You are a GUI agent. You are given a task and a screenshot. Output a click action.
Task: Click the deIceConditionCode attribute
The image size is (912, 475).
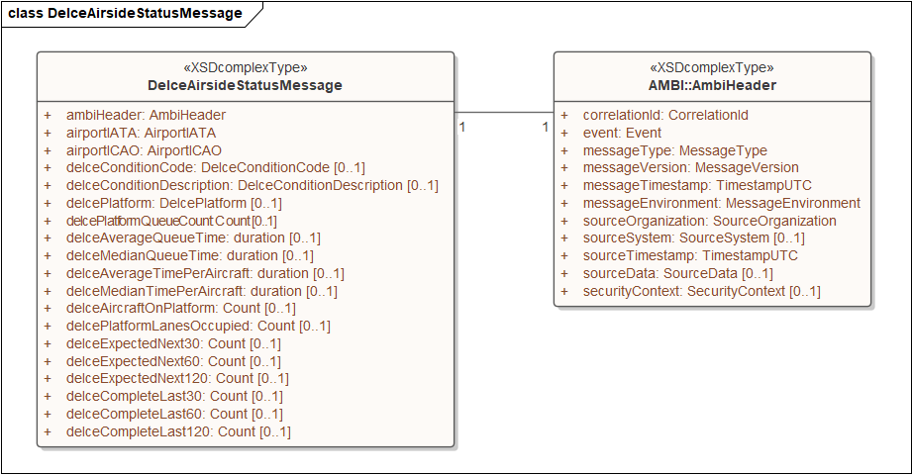pyautogui.click(x=215, y=167)
